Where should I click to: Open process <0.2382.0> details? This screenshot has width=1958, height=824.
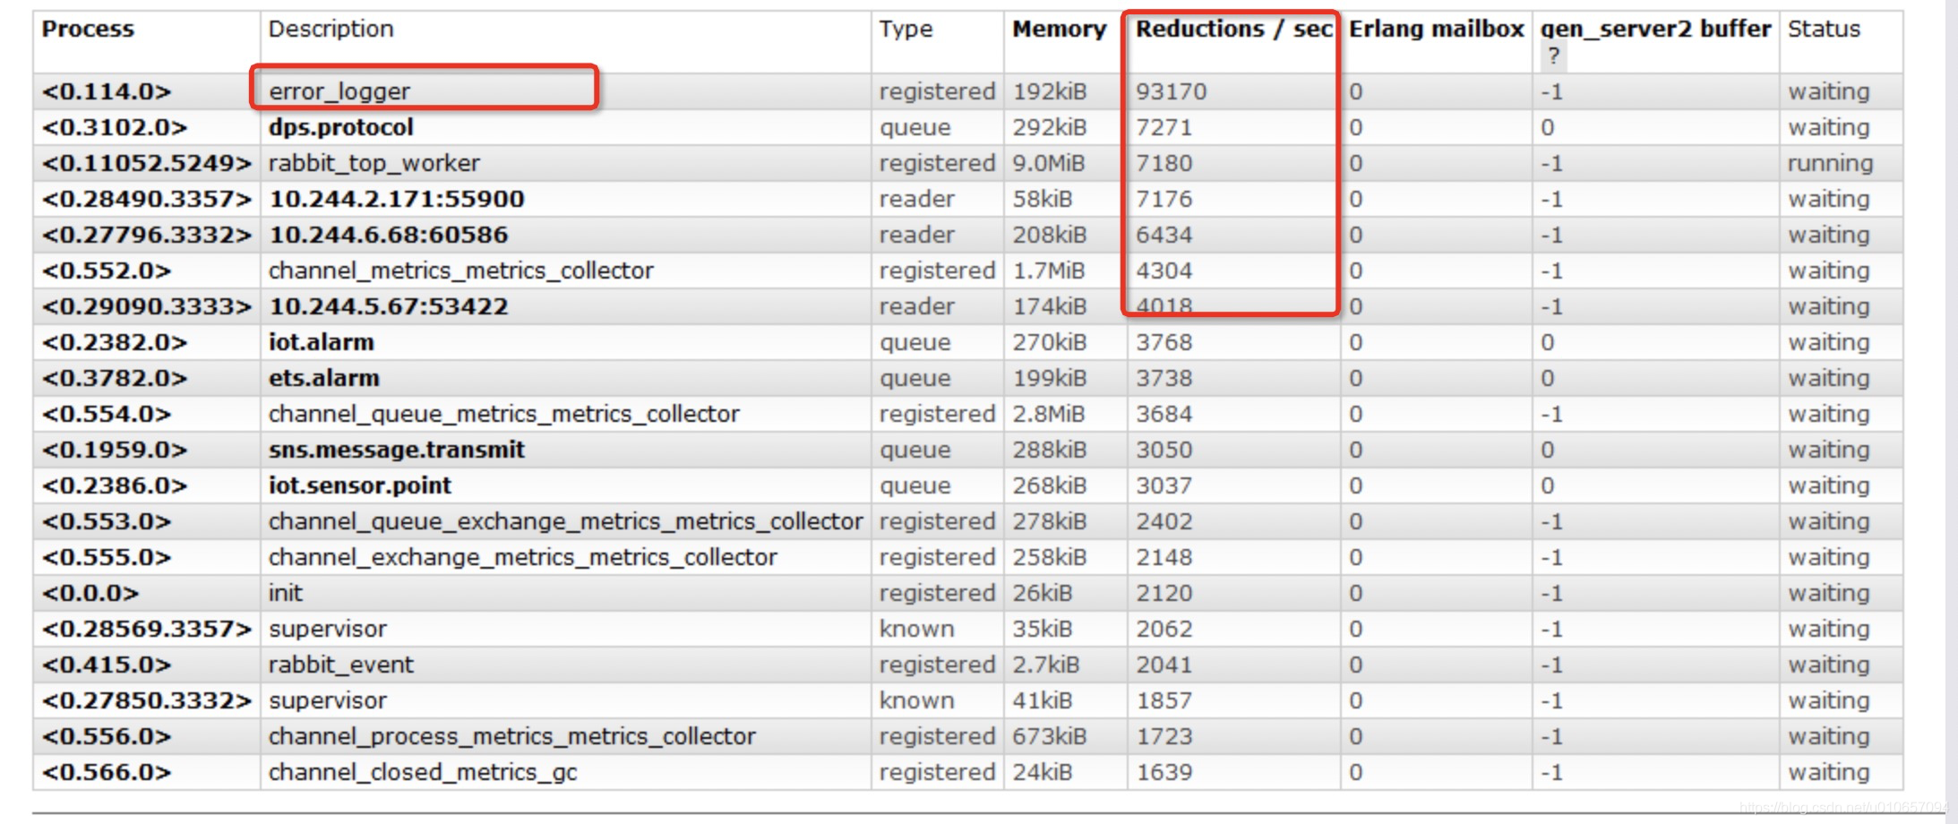[x=115, y=342]
